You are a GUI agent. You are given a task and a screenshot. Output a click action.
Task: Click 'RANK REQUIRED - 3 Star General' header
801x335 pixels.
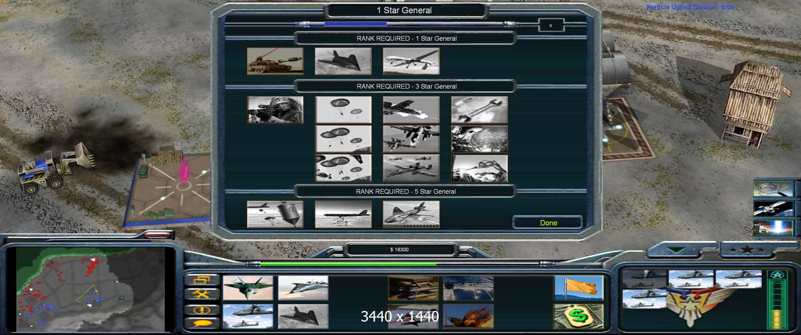click(406, 87)
